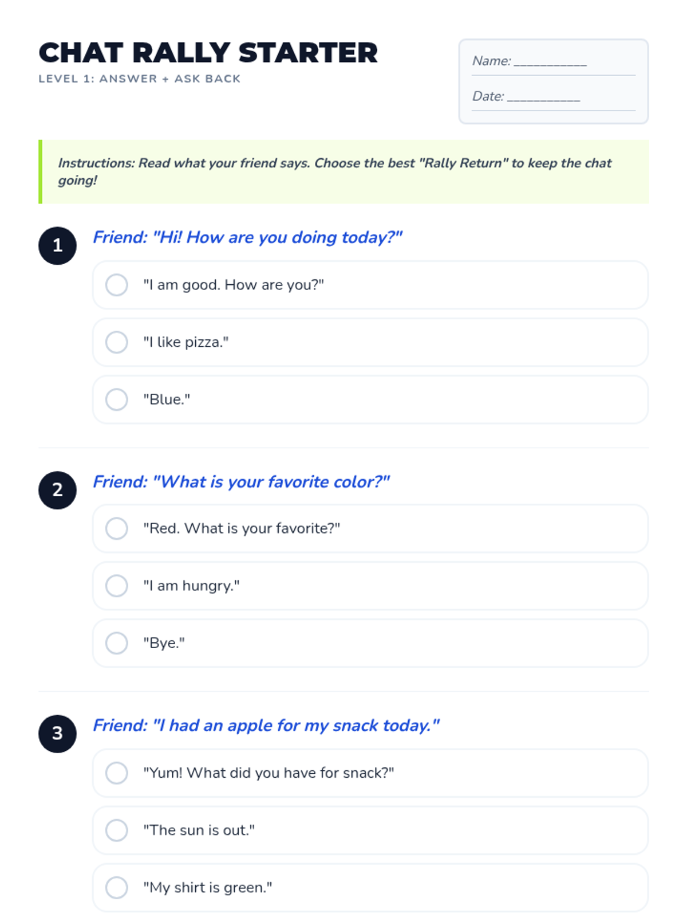
Task: Mark "The sun is out." radio circle
Action: (116, 830)
